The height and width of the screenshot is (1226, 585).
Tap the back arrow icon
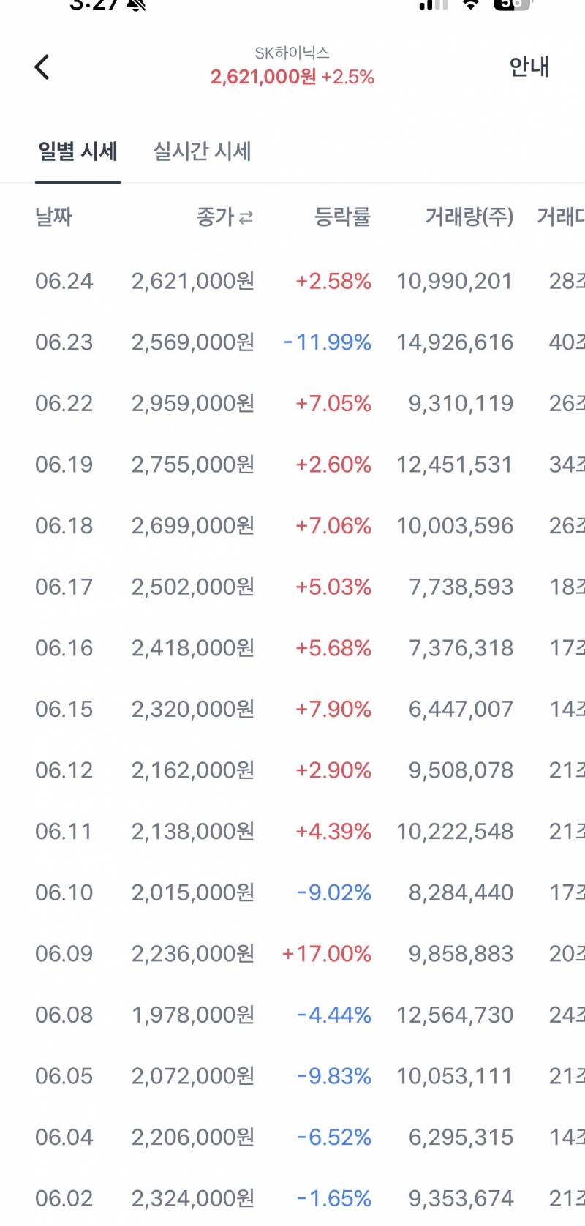pyautogui.click(x=42, y=67)
